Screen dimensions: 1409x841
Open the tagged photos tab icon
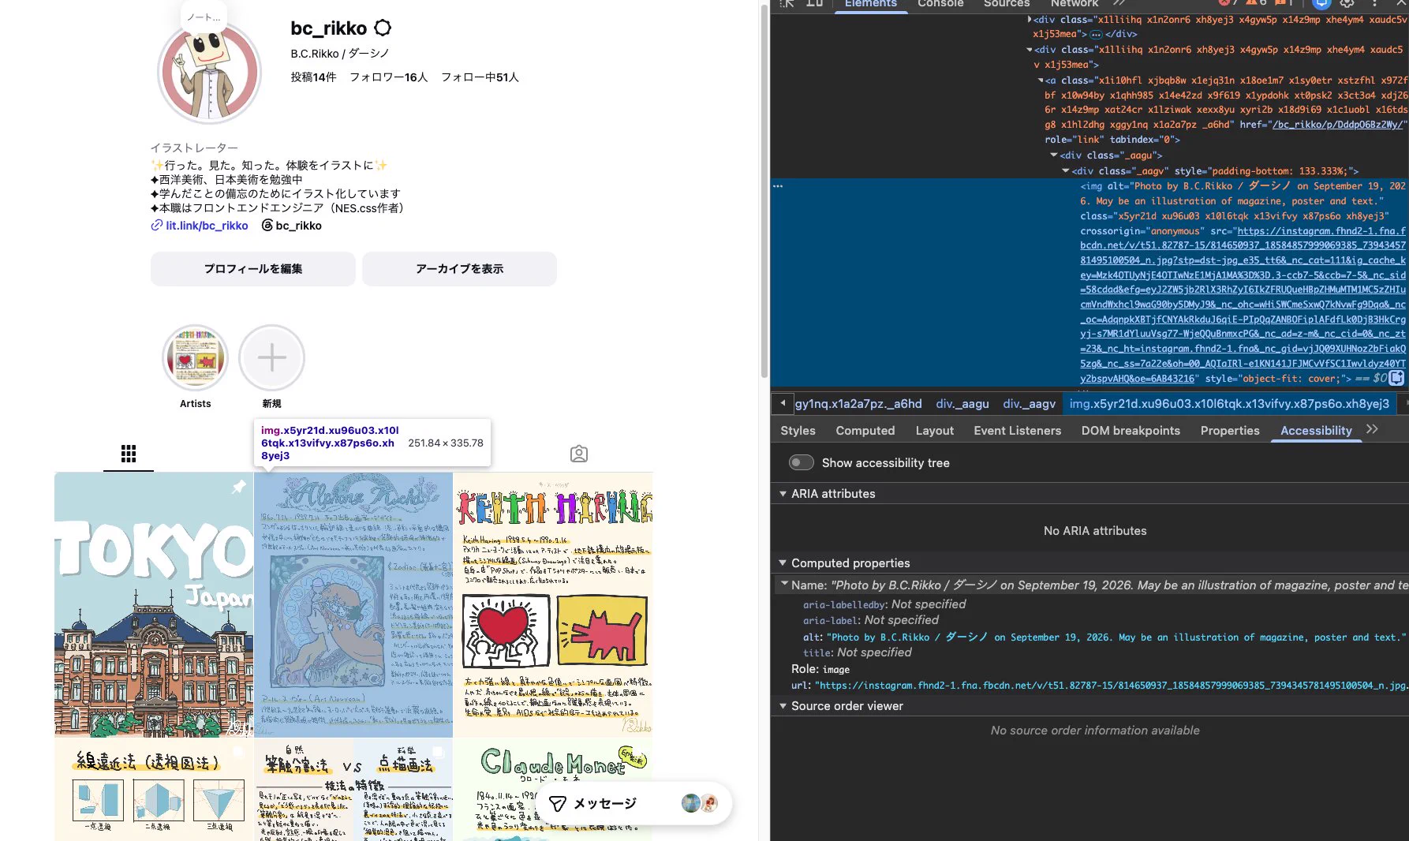(579, 454)
